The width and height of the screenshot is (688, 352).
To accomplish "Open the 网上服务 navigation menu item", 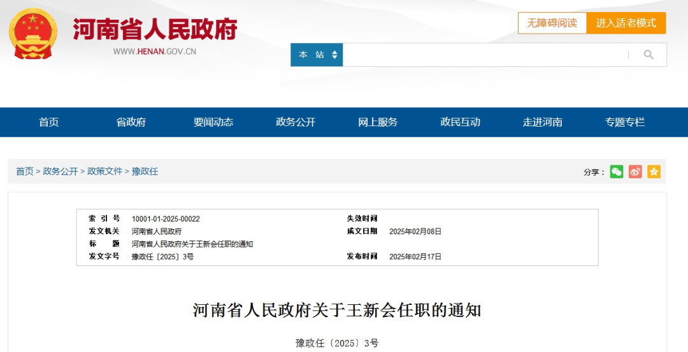I will coord(378,122).
